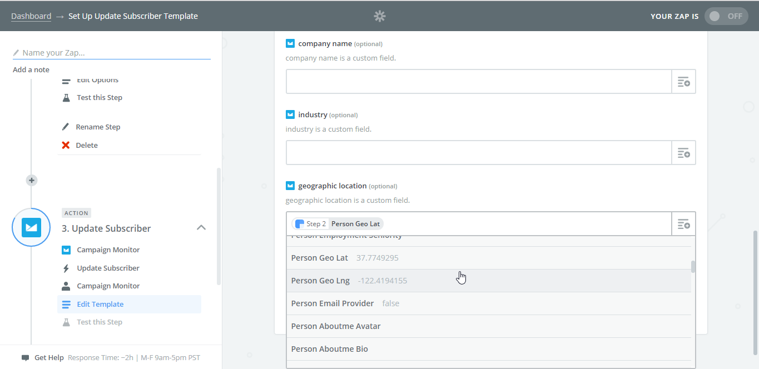Select Person Email Provider option

pyautogui.click(x=489, y=303)
